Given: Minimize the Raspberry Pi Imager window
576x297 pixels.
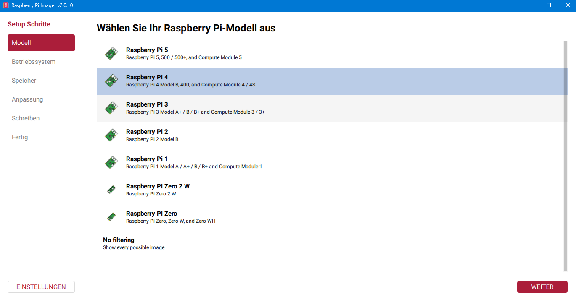Looking at the screenshot, I should coord(529,5).
